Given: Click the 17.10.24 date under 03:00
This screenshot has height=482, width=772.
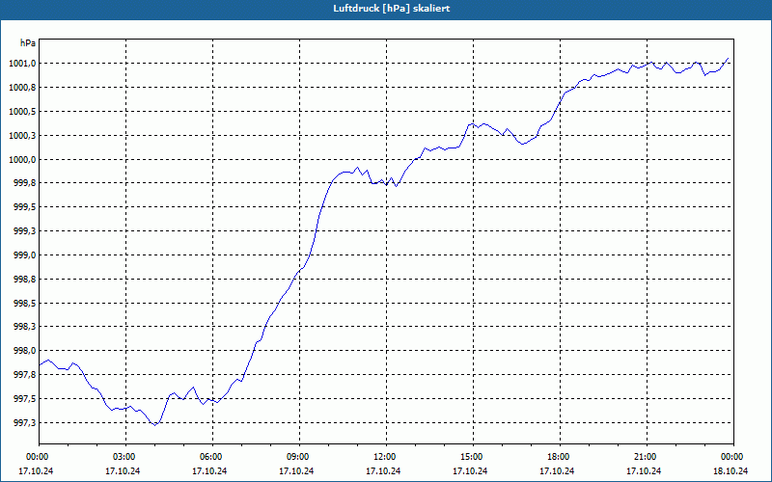Looking at the screenshot, I should point(123,471).
